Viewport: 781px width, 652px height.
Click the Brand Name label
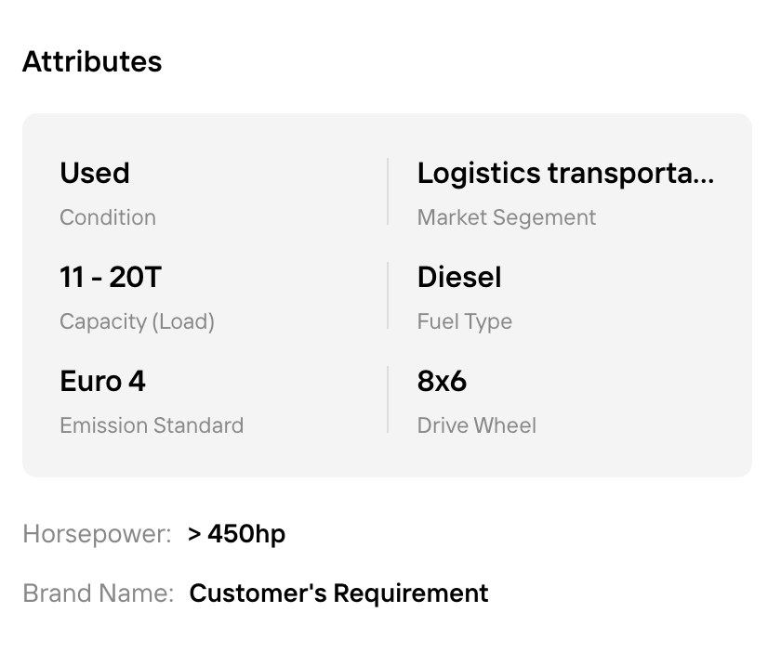click(x=99, y=593)
